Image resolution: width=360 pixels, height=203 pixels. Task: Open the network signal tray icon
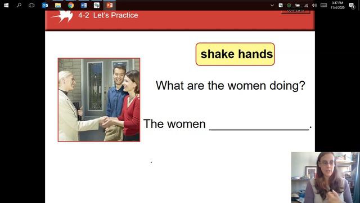(x=306, y=5)
